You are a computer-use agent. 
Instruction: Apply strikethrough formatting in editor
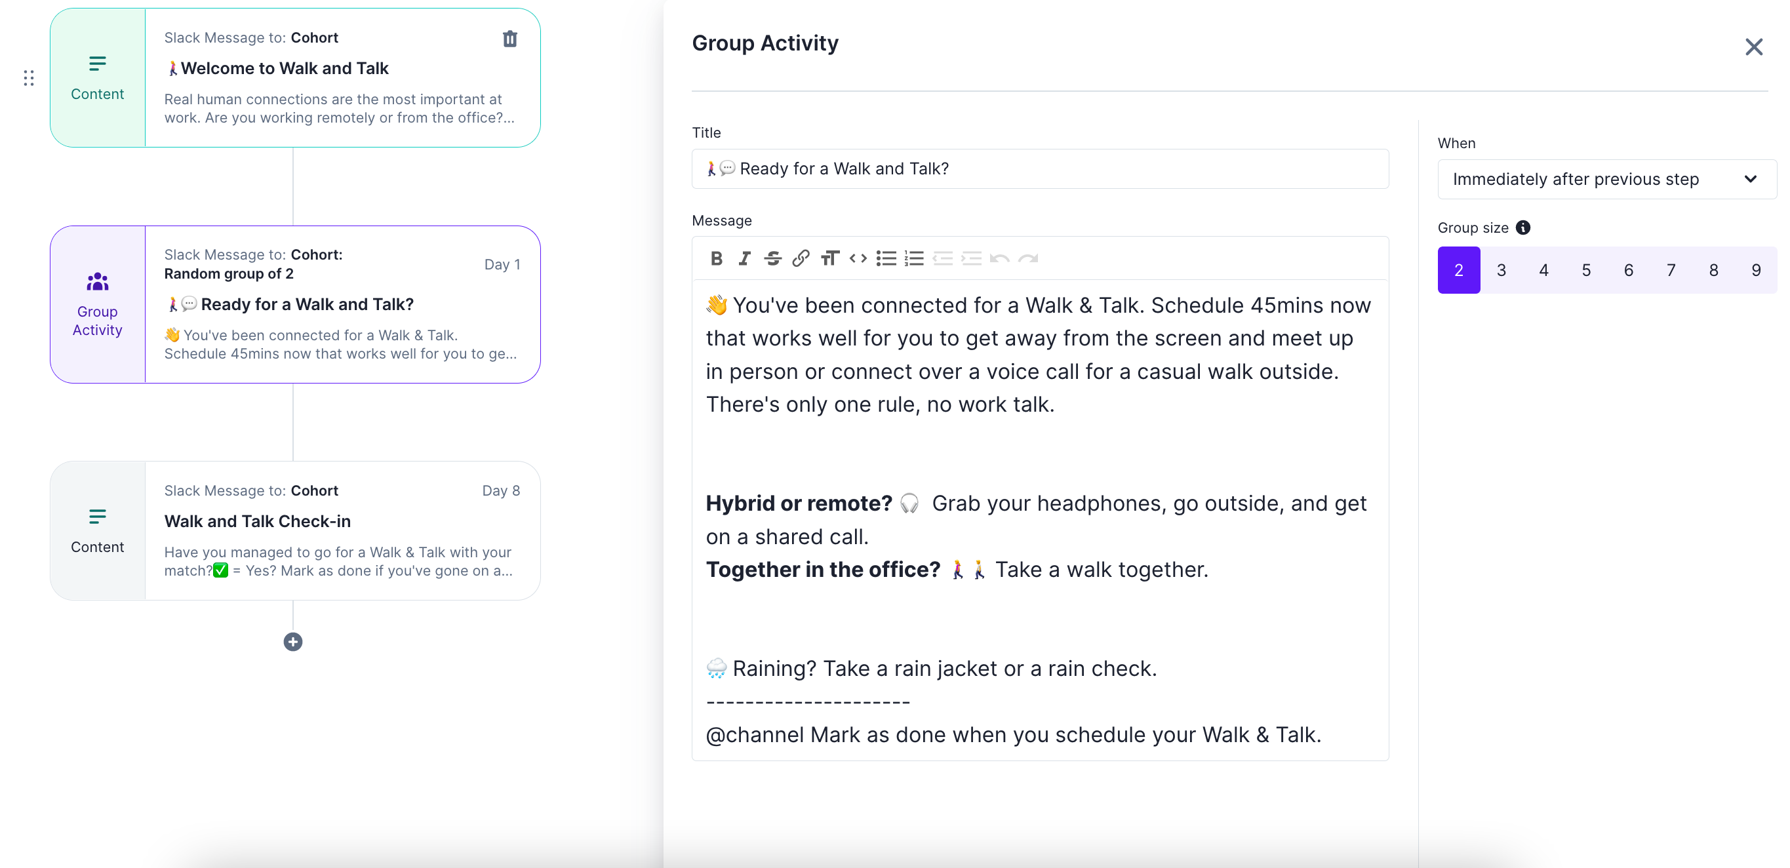[x=772, y=258]
